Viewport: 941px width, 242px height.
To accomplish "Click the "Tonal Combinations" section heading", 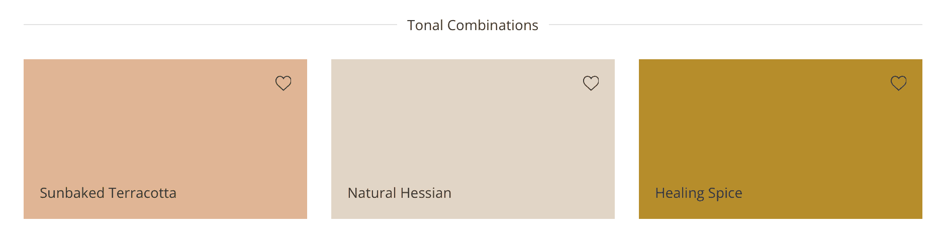I will pos(473,25).
